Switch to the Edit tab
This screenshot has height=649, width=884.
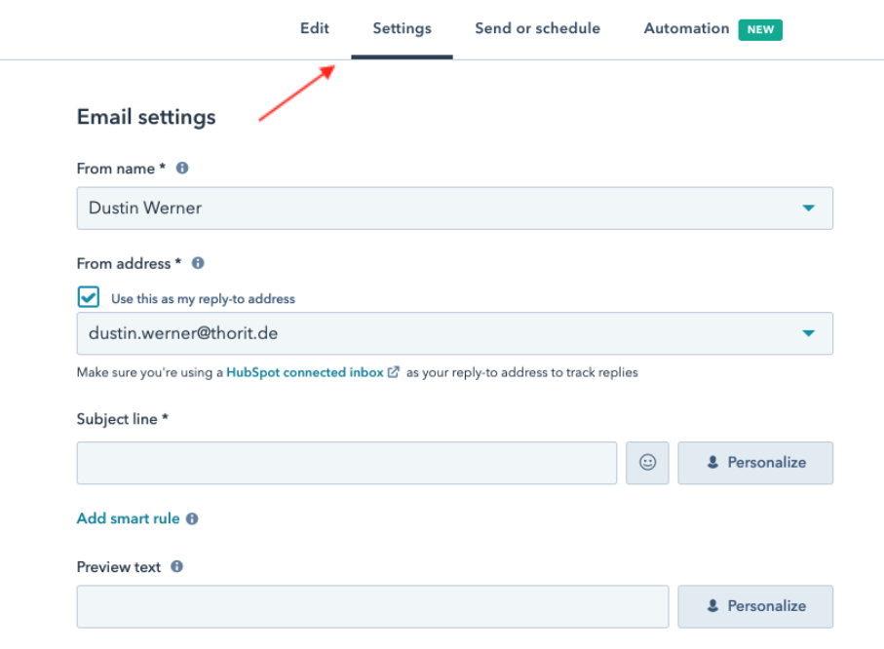tap(314, 28)
